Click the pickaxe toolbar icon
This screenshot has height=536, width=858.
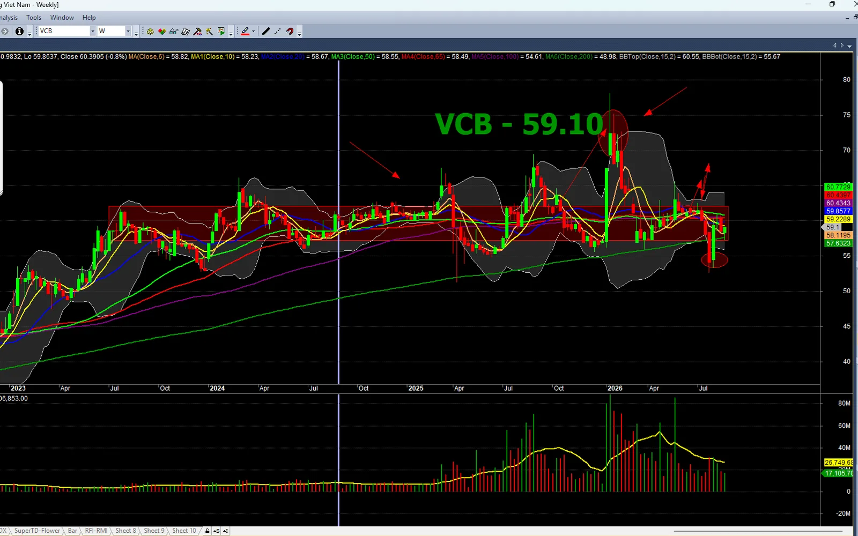pos(197,32)
